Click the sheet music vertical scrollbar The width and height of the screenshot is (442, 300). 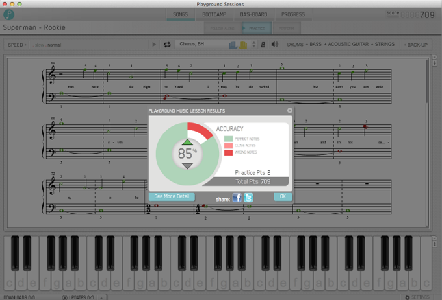427,82
